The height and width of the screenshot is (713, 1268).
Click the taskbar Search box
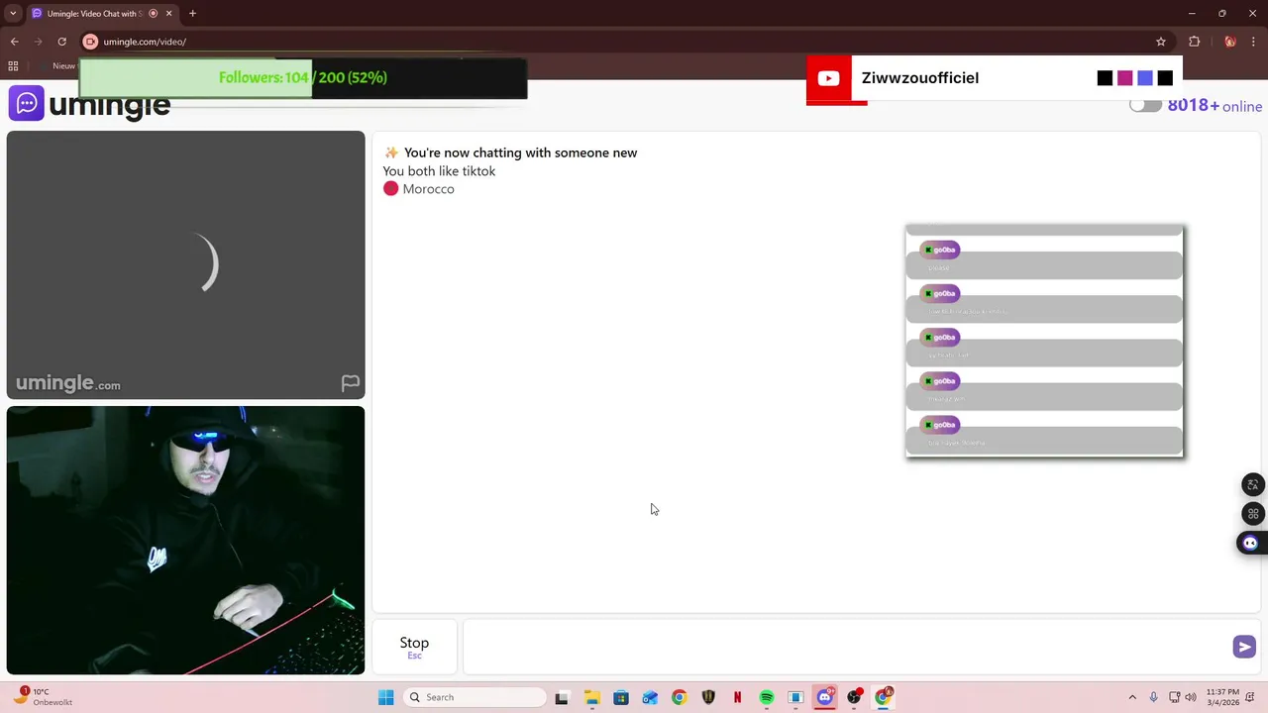pyautogui.click(x=475, y=697)
